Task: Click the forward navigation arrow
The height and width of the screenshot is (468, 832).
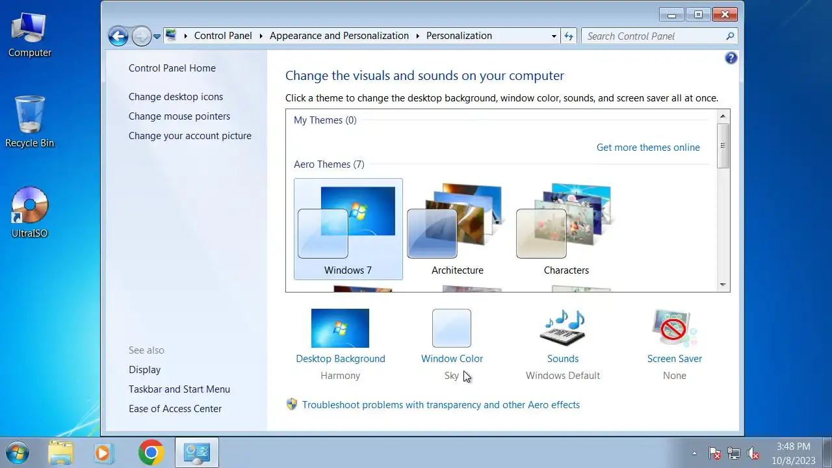Action: (x=141, y=36)
